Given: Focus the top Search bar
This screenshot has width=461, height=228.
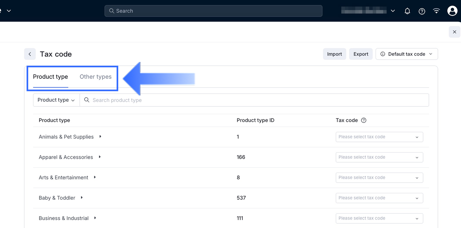Looking at the screenshot, I should (213, 11).
